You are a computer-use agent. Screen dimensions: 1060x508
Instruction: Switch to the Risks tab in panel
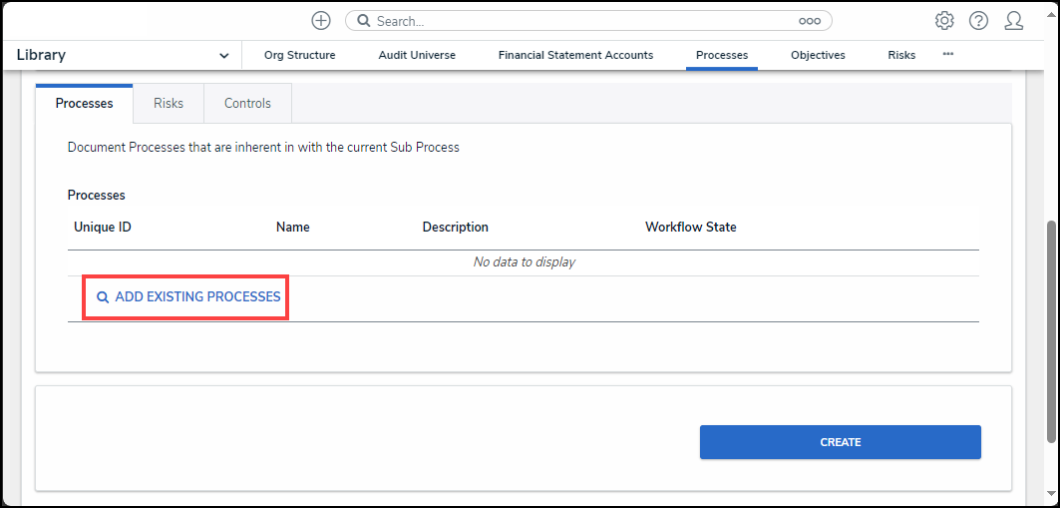[x=169, y=104]
